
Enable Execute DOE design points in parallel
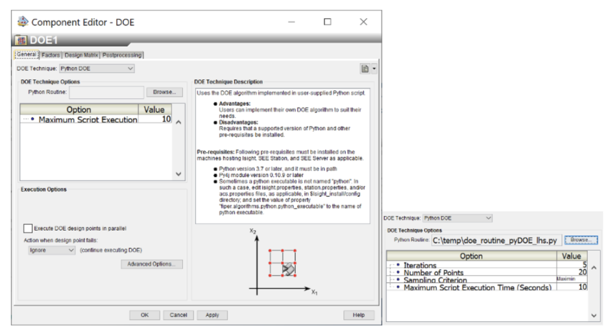28,228
